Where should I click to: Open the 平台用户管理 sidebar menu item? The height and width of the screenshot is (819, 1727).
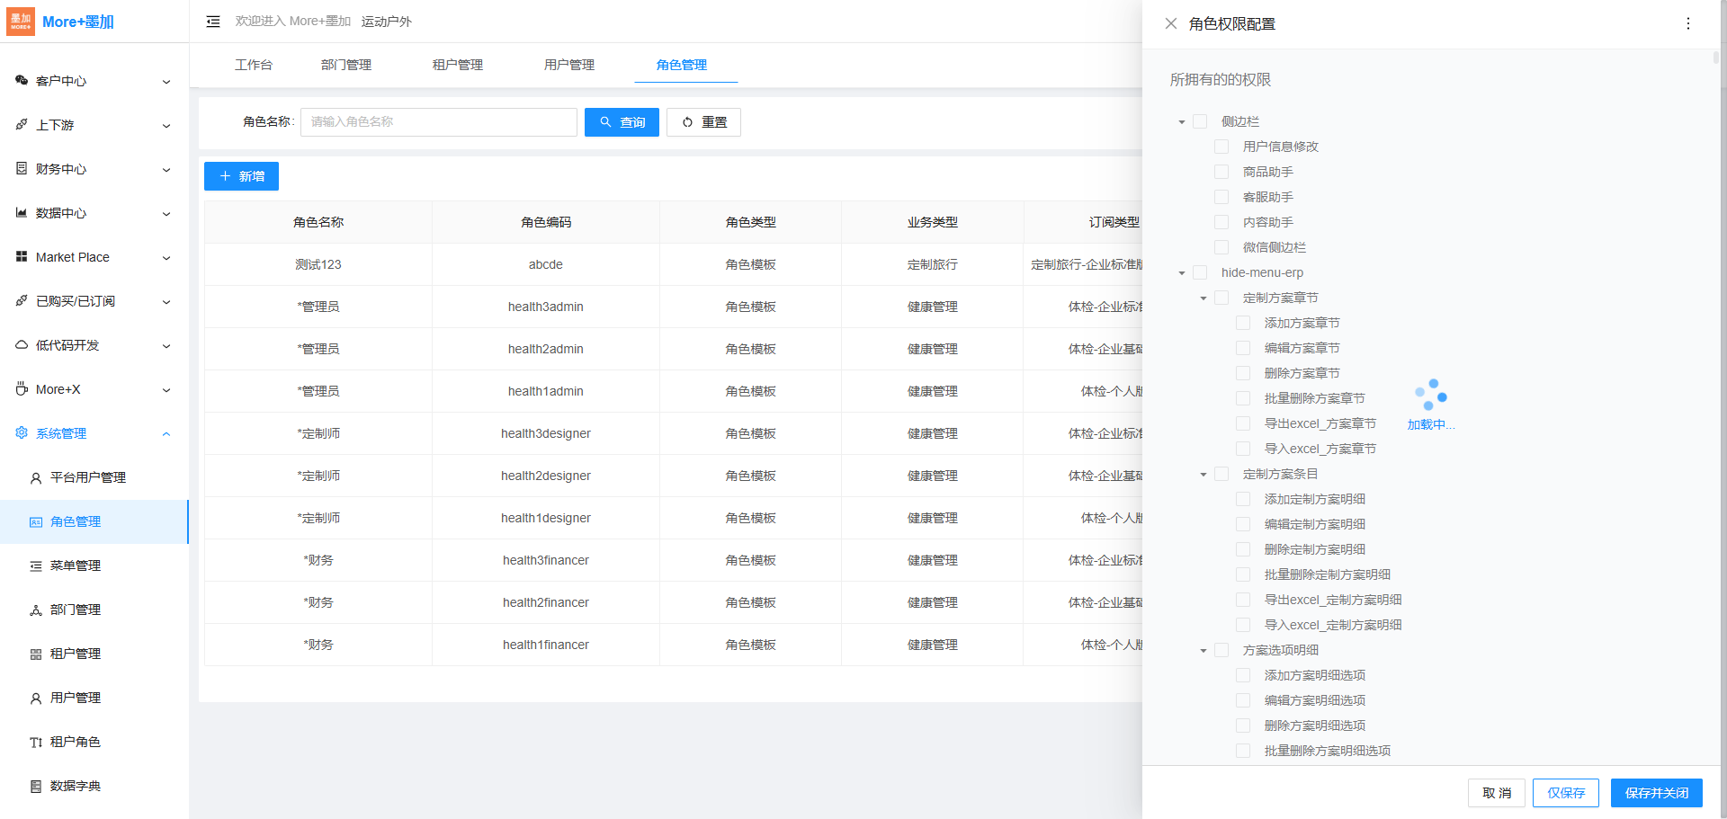click(87, 477)
